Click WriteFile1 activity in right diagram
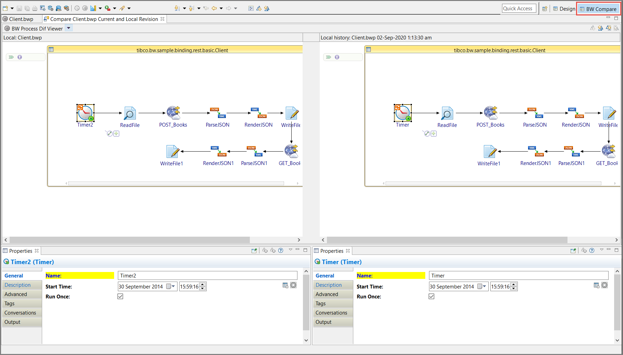The height and width of the screenshot is (355, 623). coord(490,151)
